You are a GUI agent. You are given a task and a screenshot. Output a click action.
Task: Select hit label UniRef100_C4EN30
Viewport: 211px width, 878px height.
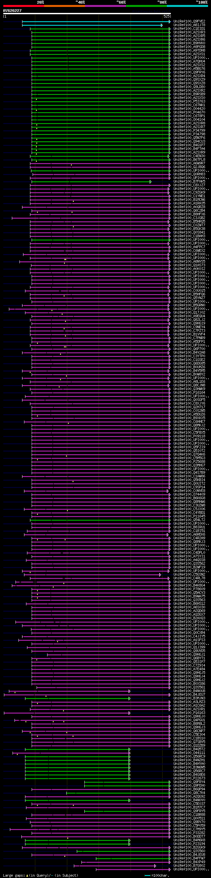tap(189, 156)
